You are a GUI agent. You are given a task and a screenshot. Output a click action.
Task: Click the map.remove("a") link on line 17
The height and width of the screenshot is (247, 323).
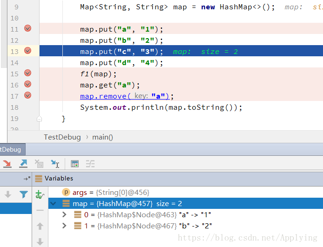(125, 96)
